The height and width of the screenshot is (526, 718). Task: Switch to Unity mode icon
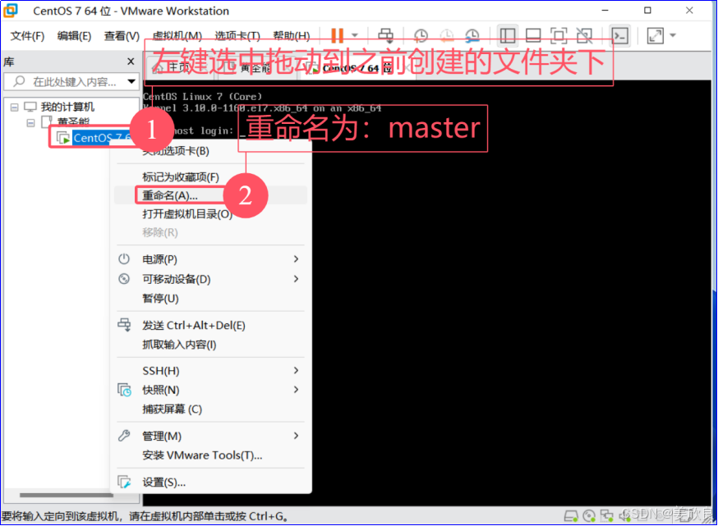click(584, 35)
